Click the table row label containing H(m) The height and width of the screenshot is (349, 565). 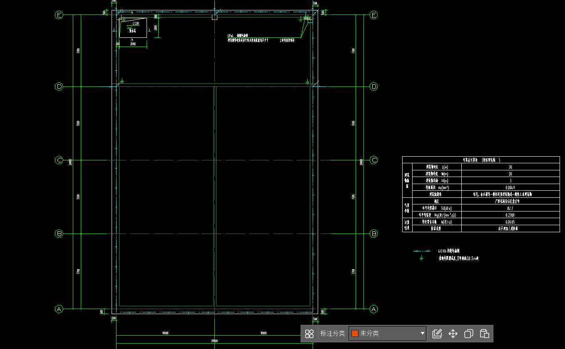[x=437, y=181]
